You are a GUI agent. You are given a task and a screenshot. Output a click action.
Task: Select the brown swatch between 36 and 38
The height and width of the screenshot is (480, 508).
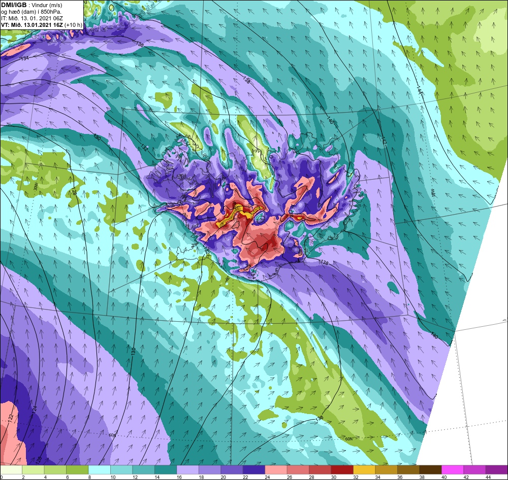(408, 470)
